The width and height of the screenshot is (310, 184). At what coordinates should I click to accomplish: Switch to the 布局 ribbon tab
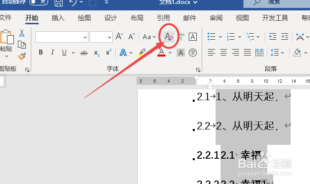(137, 18)
